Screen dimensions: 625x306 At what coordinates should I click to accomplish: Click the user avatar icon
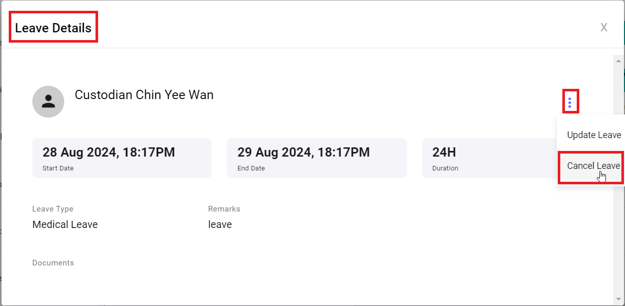point(48,102)
